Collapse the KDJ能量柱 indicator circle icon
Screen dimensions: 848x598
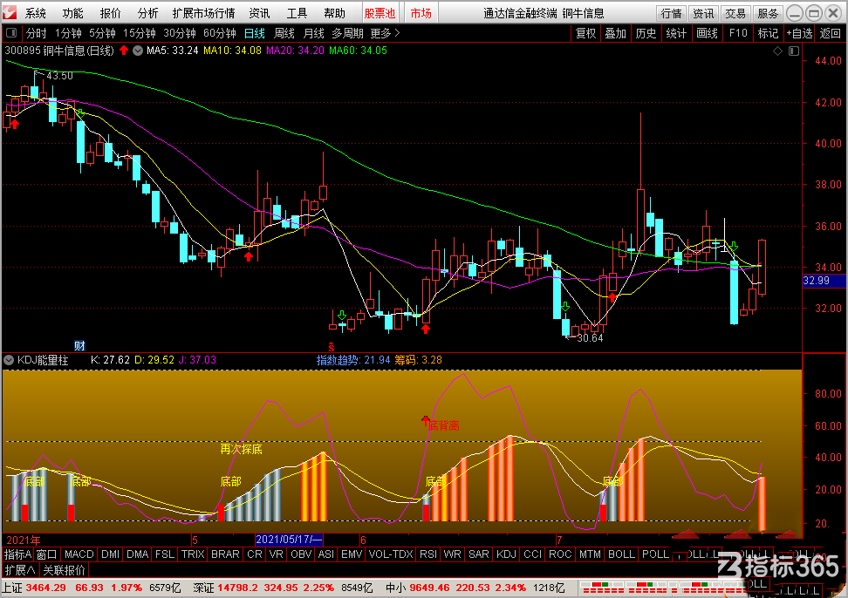(9, 360)
